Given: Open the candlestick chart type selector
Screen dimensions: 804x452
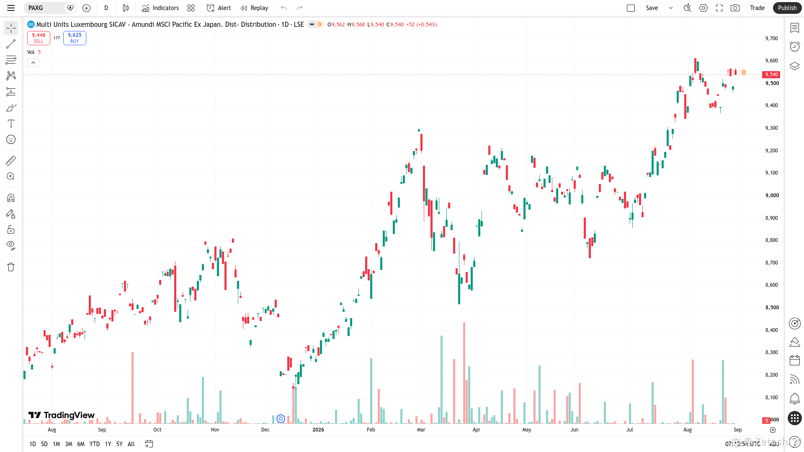Looking at the screenshot, I should (x=126, y=8).
